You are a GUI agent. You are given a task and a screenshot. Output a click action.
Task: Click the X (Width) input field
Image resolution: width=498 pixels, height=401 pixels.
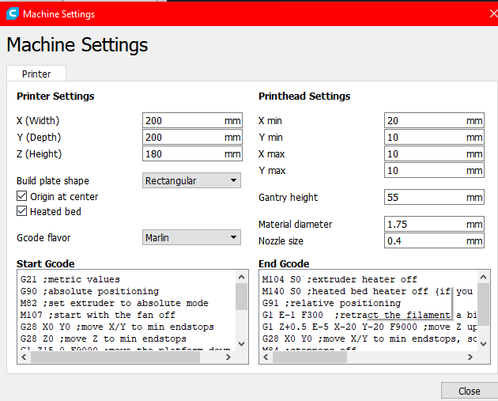click(x=183, y=121)
